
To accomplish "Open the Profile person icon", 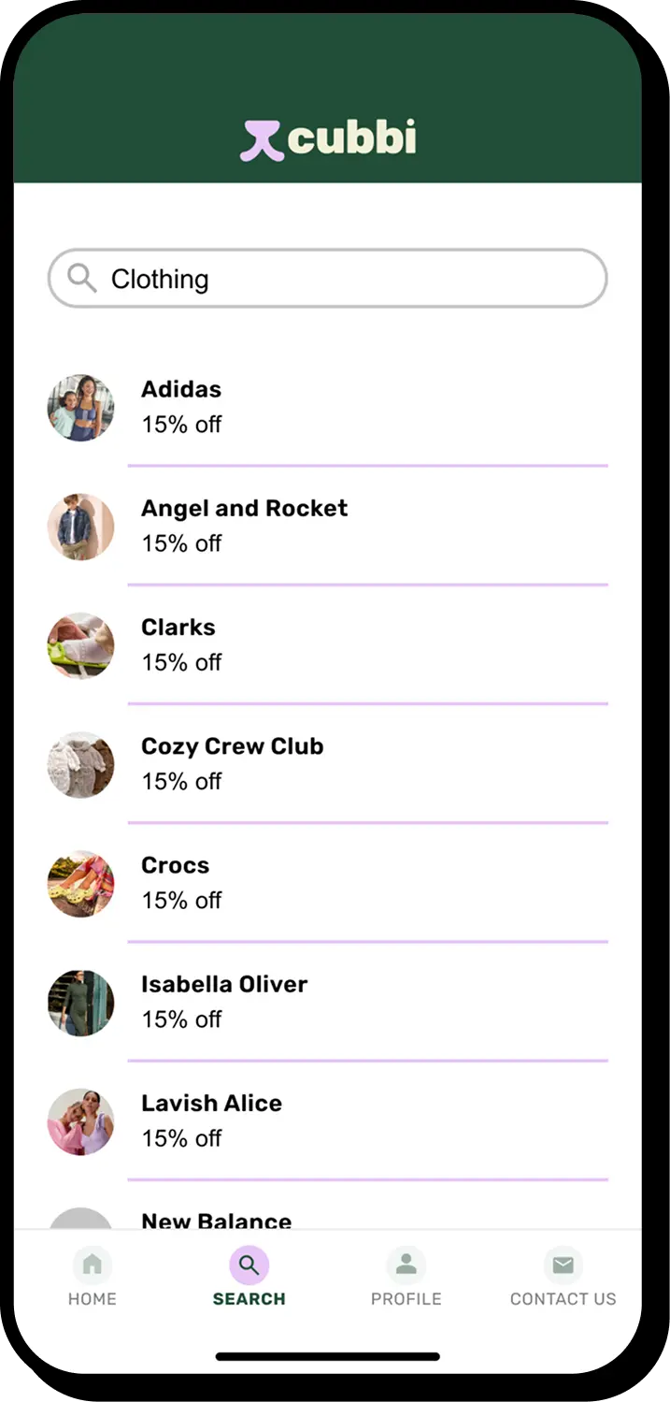I will pyautogui.click(x=406, y=1265).
